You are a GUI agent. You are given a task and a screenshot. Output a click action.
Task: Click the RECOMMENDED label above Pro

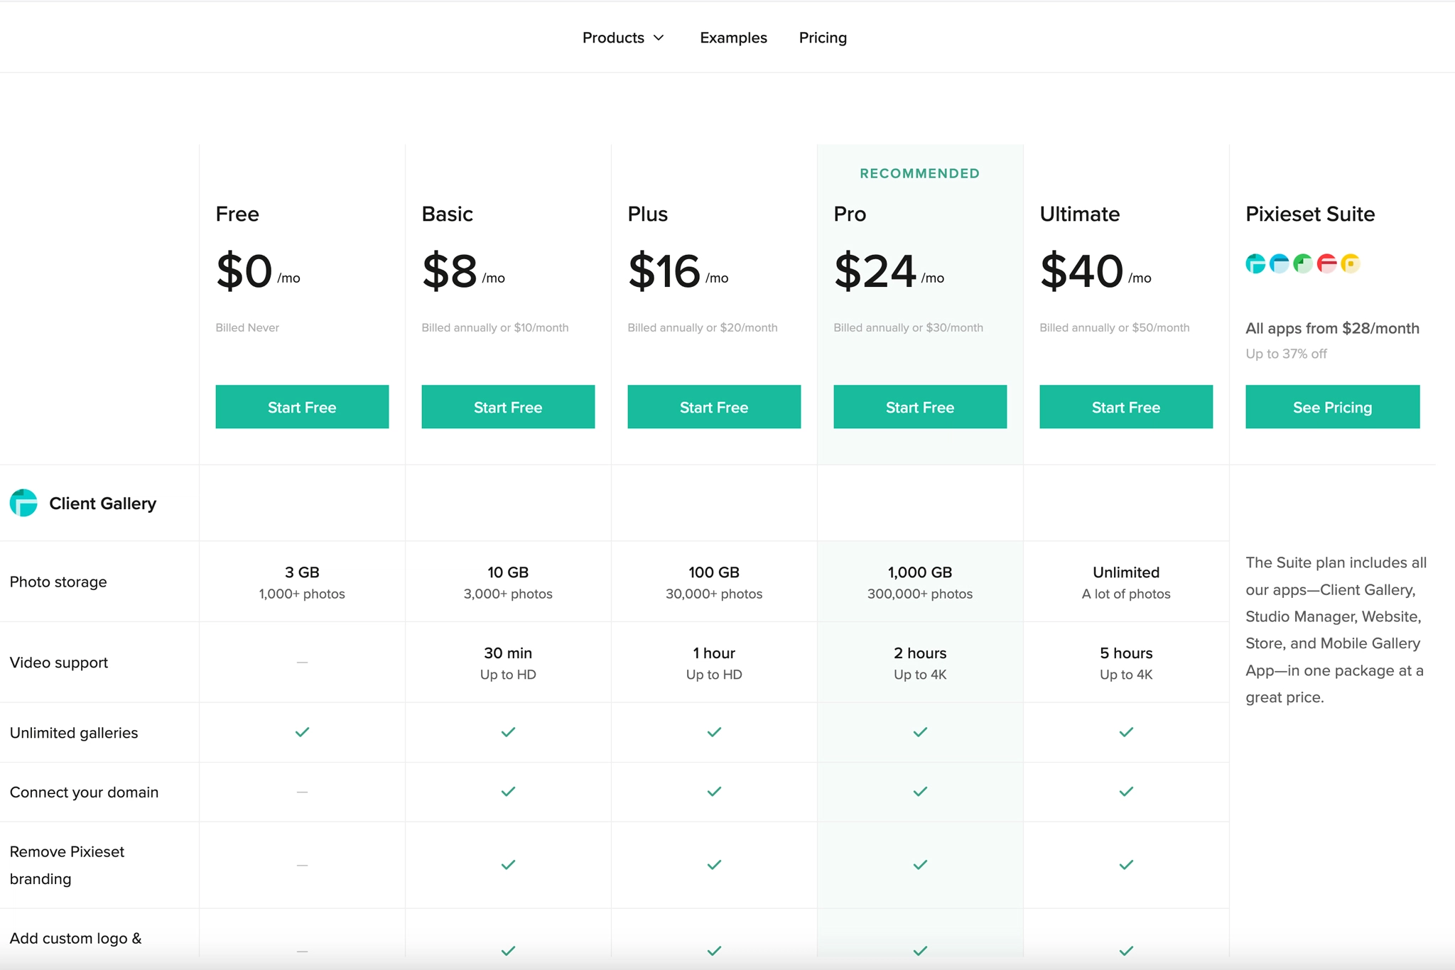pos(920,173)
